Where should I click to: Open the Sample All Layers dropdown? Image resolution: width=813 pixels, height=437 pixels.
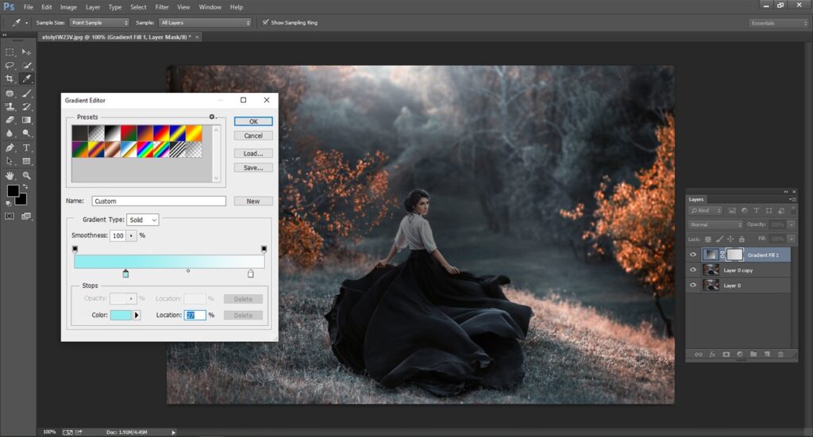pos(206,23)
